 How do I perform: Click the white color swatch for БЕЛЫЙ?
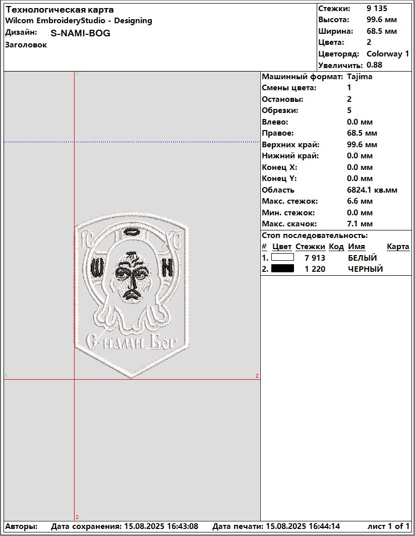tap(282, 257)
